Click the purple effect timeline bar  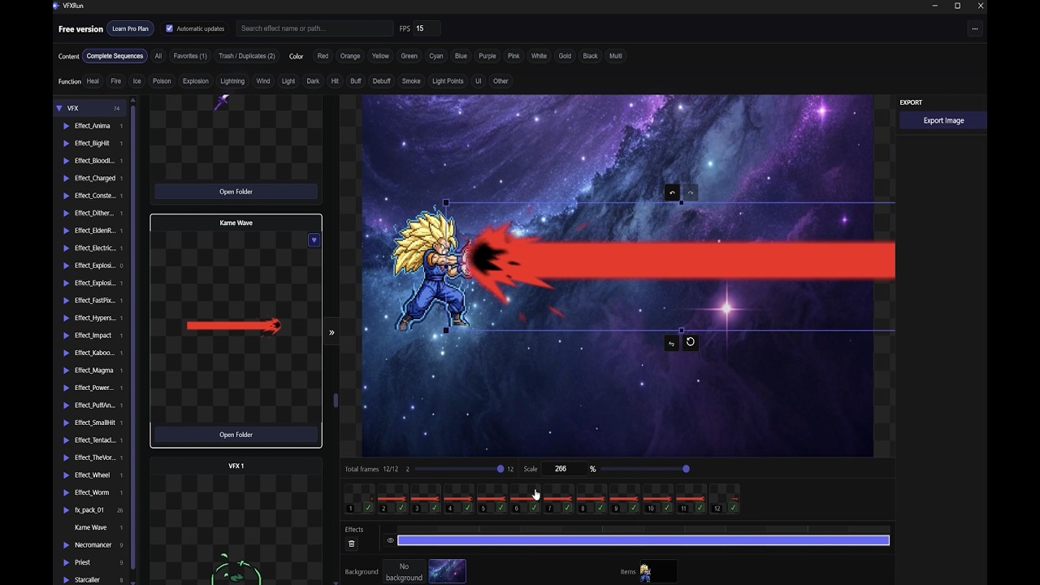tap(643, 540)
